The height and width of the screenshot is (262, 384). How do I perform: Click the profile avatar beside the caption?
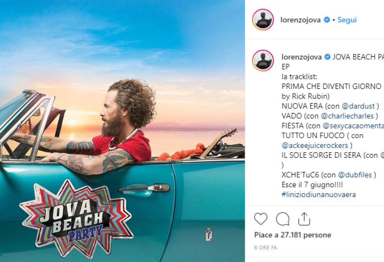coord(263,61)
